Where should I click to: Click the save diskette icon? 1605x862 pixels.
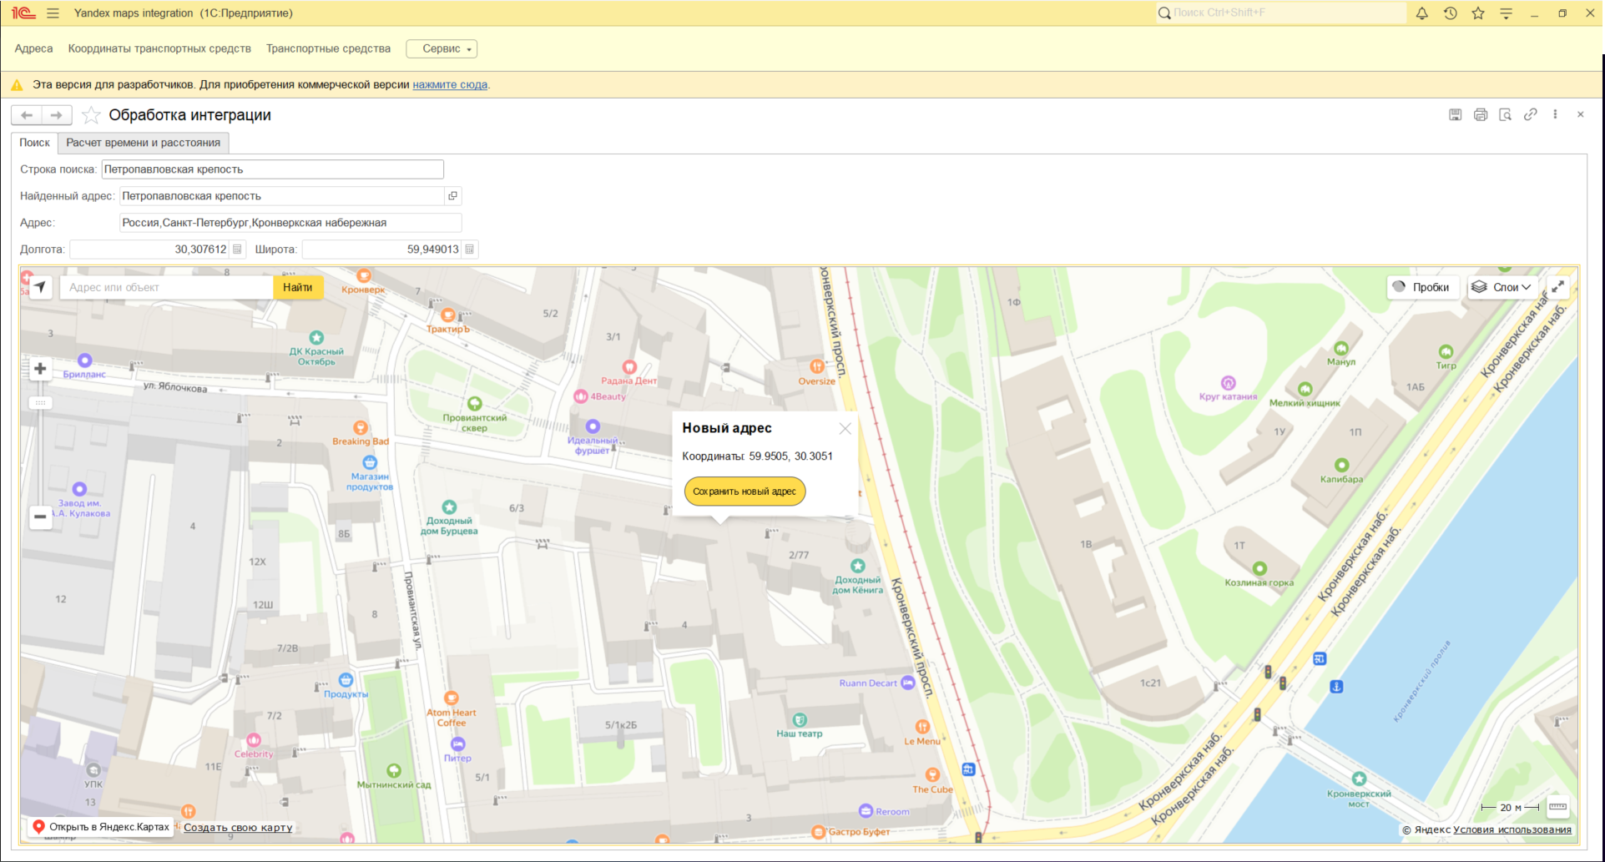pos(1455,114)
